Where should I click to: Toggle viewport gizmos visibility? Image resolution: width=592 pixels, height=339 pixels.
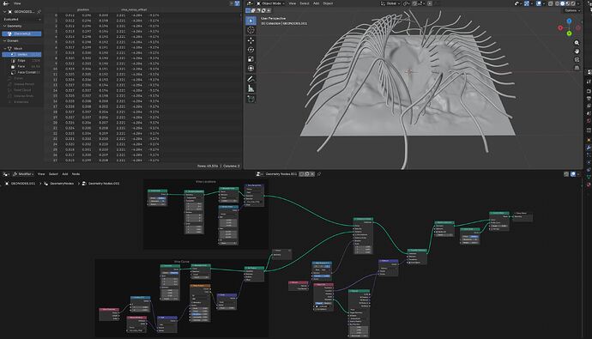pyautogui.click(x=527, y=3)
